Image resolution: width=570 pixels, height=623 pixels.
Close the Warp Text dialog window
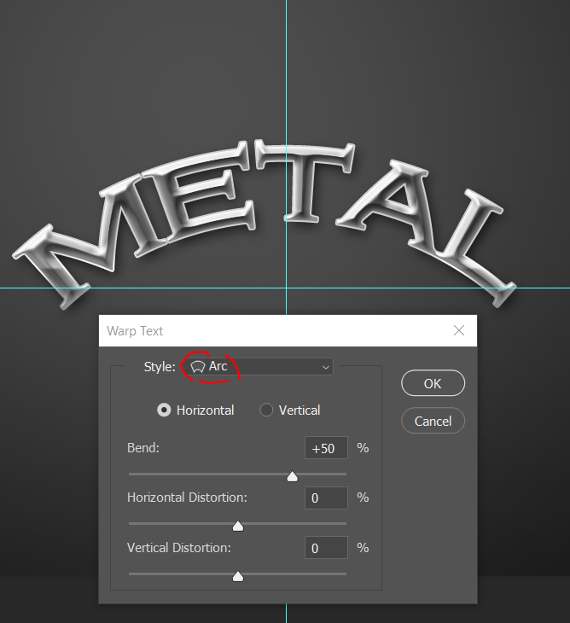[x=459, y=330]
